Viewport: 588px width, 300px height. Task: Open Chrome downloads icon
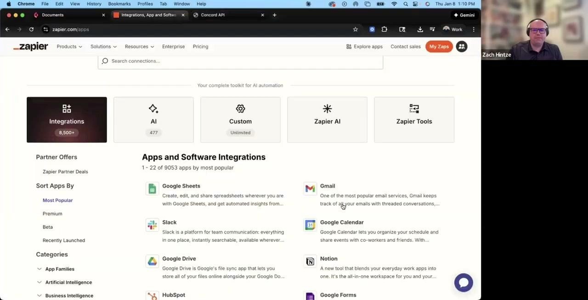[420, 29]
